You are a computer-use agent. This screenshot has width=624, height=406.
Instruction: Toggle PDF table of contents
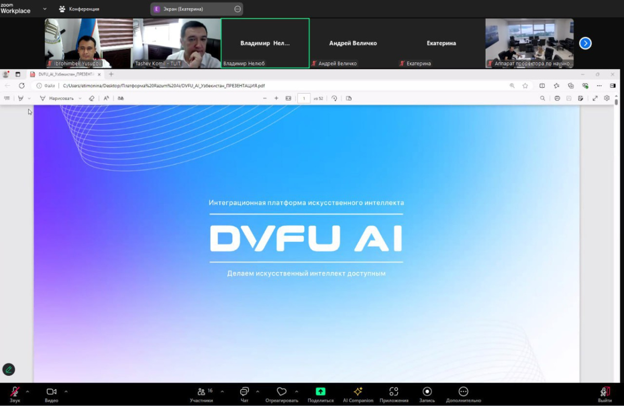point(7,98)
